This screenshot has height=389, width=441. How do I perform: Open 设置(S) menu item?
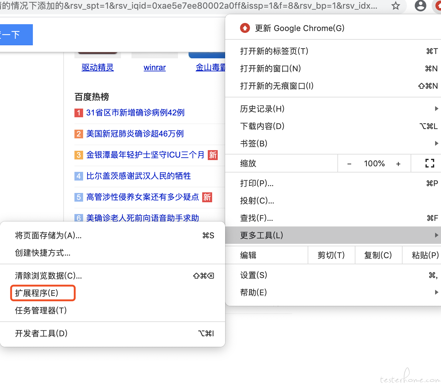333,275
